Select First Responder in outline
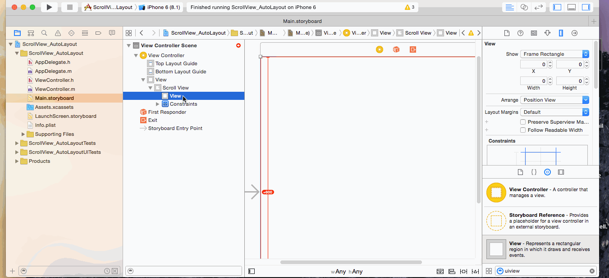This screenshot has height=278, width=609. click(x=167, y=112)
